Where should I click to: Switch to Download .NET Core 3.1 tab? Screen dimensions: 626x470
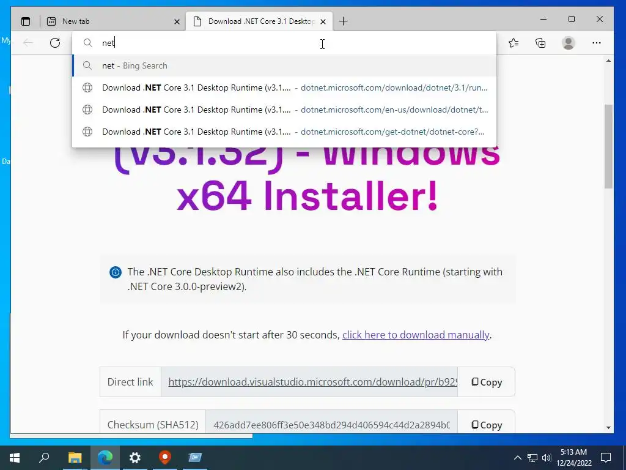click(x=259, y=21)
